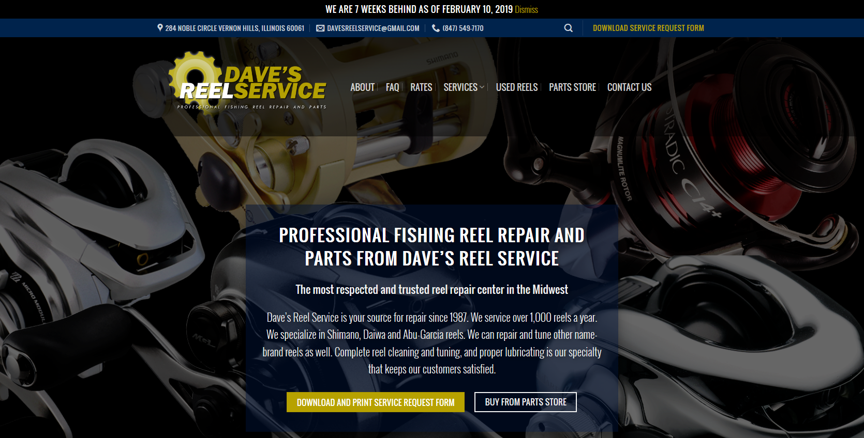Click Download Service Request Form top link
The height and width of the screenshot is (438, 864).
(x=648, y=28)
